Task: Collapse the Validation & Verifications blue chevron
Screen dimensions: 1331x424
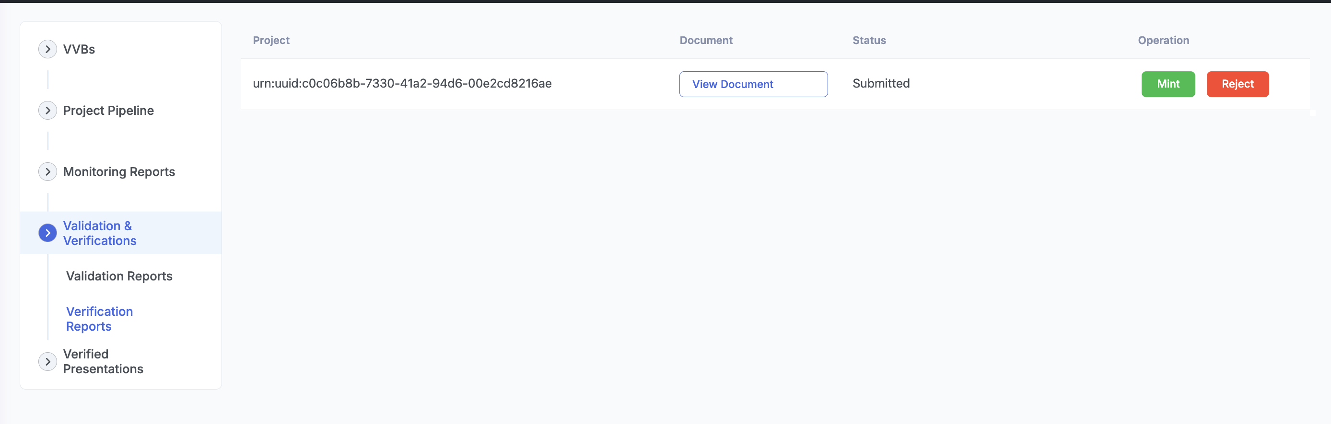Action: 47,233
